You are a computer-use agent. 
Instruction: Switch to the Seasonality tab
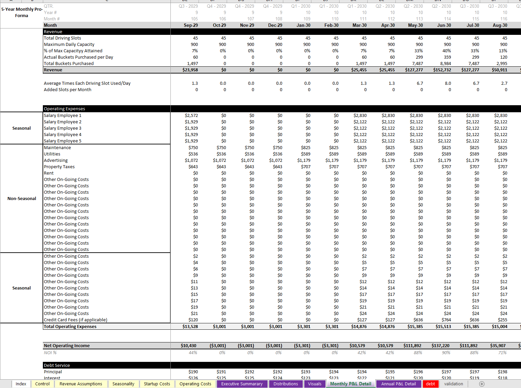point(123,384)
